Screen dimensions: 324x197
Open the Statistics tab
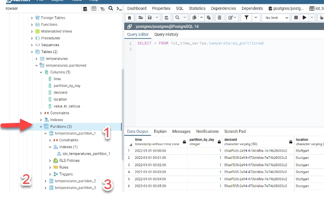(197, 9)
